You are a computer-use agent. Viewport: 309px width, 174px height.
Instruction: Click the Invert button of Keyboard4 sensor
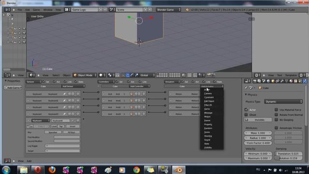pos(73,126)
